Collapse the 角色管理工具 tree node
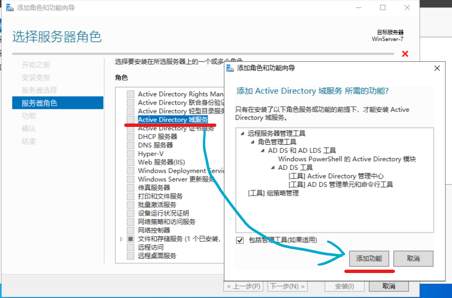This screenshot has height=298, width=452. click(x=252, y=142)
